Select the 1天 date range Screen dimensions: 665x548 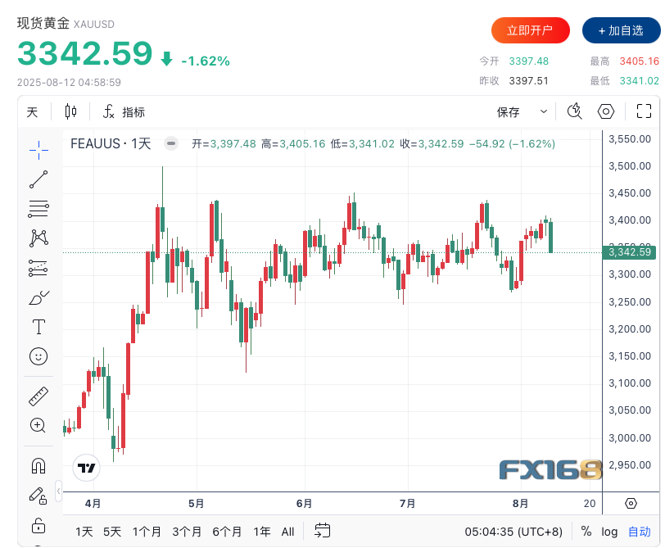click(x=84, y=532)
